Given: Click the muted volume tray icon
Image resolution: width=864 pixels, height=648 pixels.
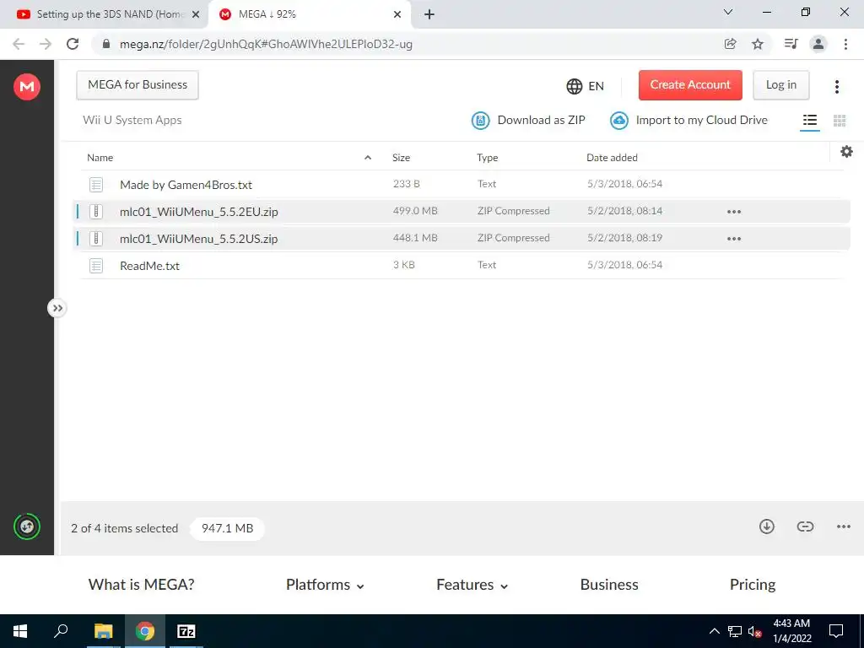Looking at the screenshot, I should click(755, 631).
